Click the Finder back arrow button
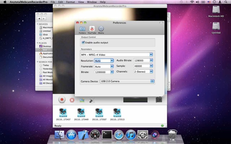 click(39, 19)
